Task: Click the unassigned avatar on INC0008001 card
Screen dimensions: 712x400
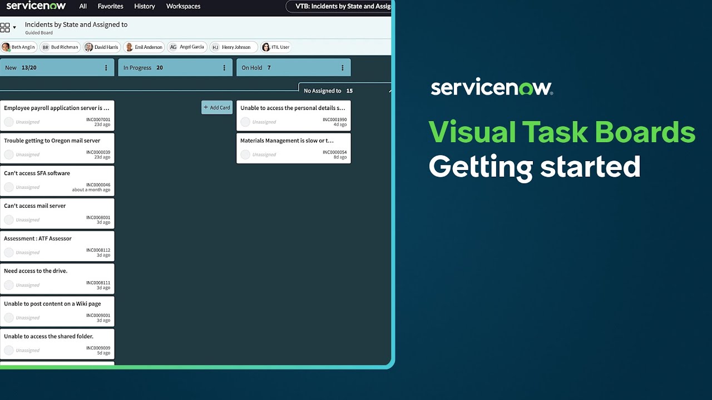Action: [x=8, y=220]
